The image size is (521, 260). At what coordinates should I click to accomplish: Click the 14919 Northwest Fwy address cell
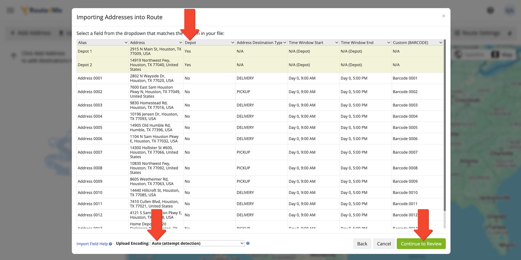[x=156, y=65]
